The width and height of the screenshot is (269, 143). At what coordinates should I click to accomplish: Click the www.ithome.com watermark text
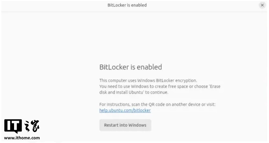[22, 138]
